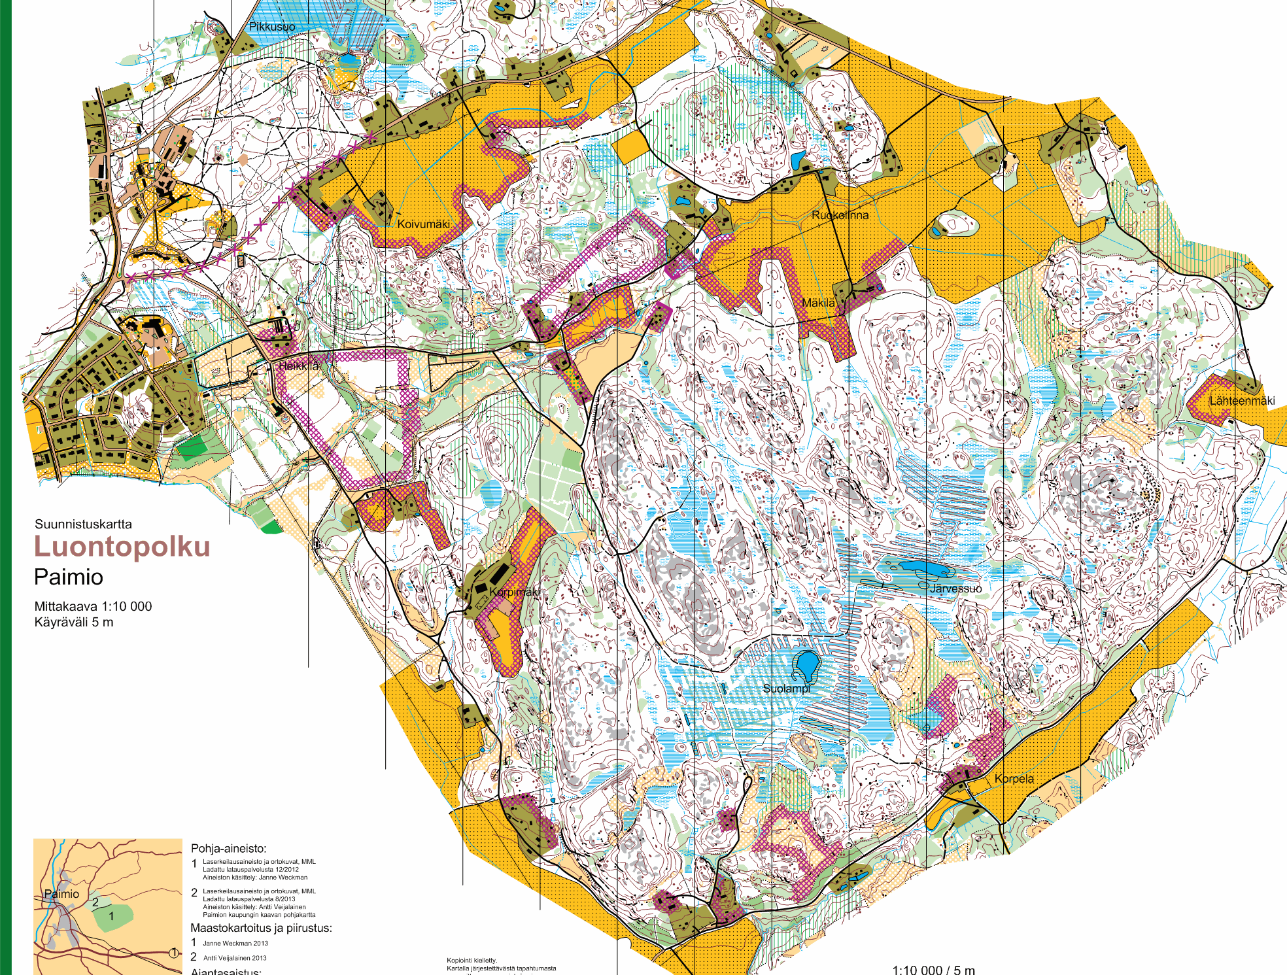Image resolution: width=1287 pixels, height=975 pixels.
Task: Select the Janne Weckman 2013 credit line
Action: [x=235, y=943]
